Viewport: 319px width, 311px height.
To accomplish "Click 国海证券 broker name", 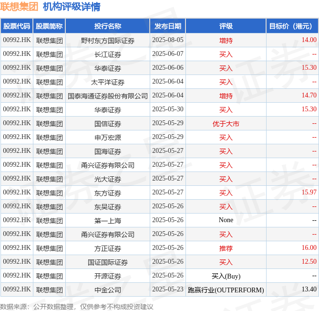I will 108,151.
